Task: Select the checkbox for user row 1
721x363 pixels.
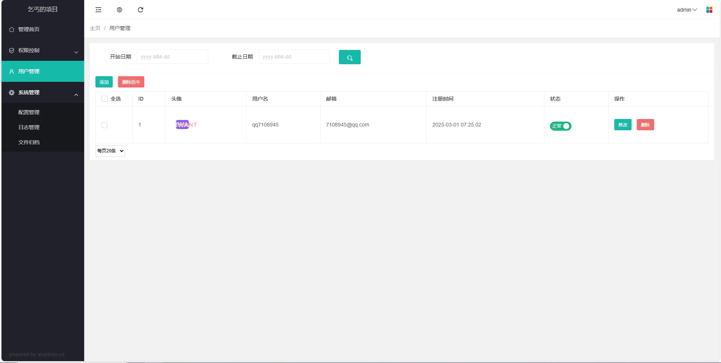Action: [x=104, y=125]
